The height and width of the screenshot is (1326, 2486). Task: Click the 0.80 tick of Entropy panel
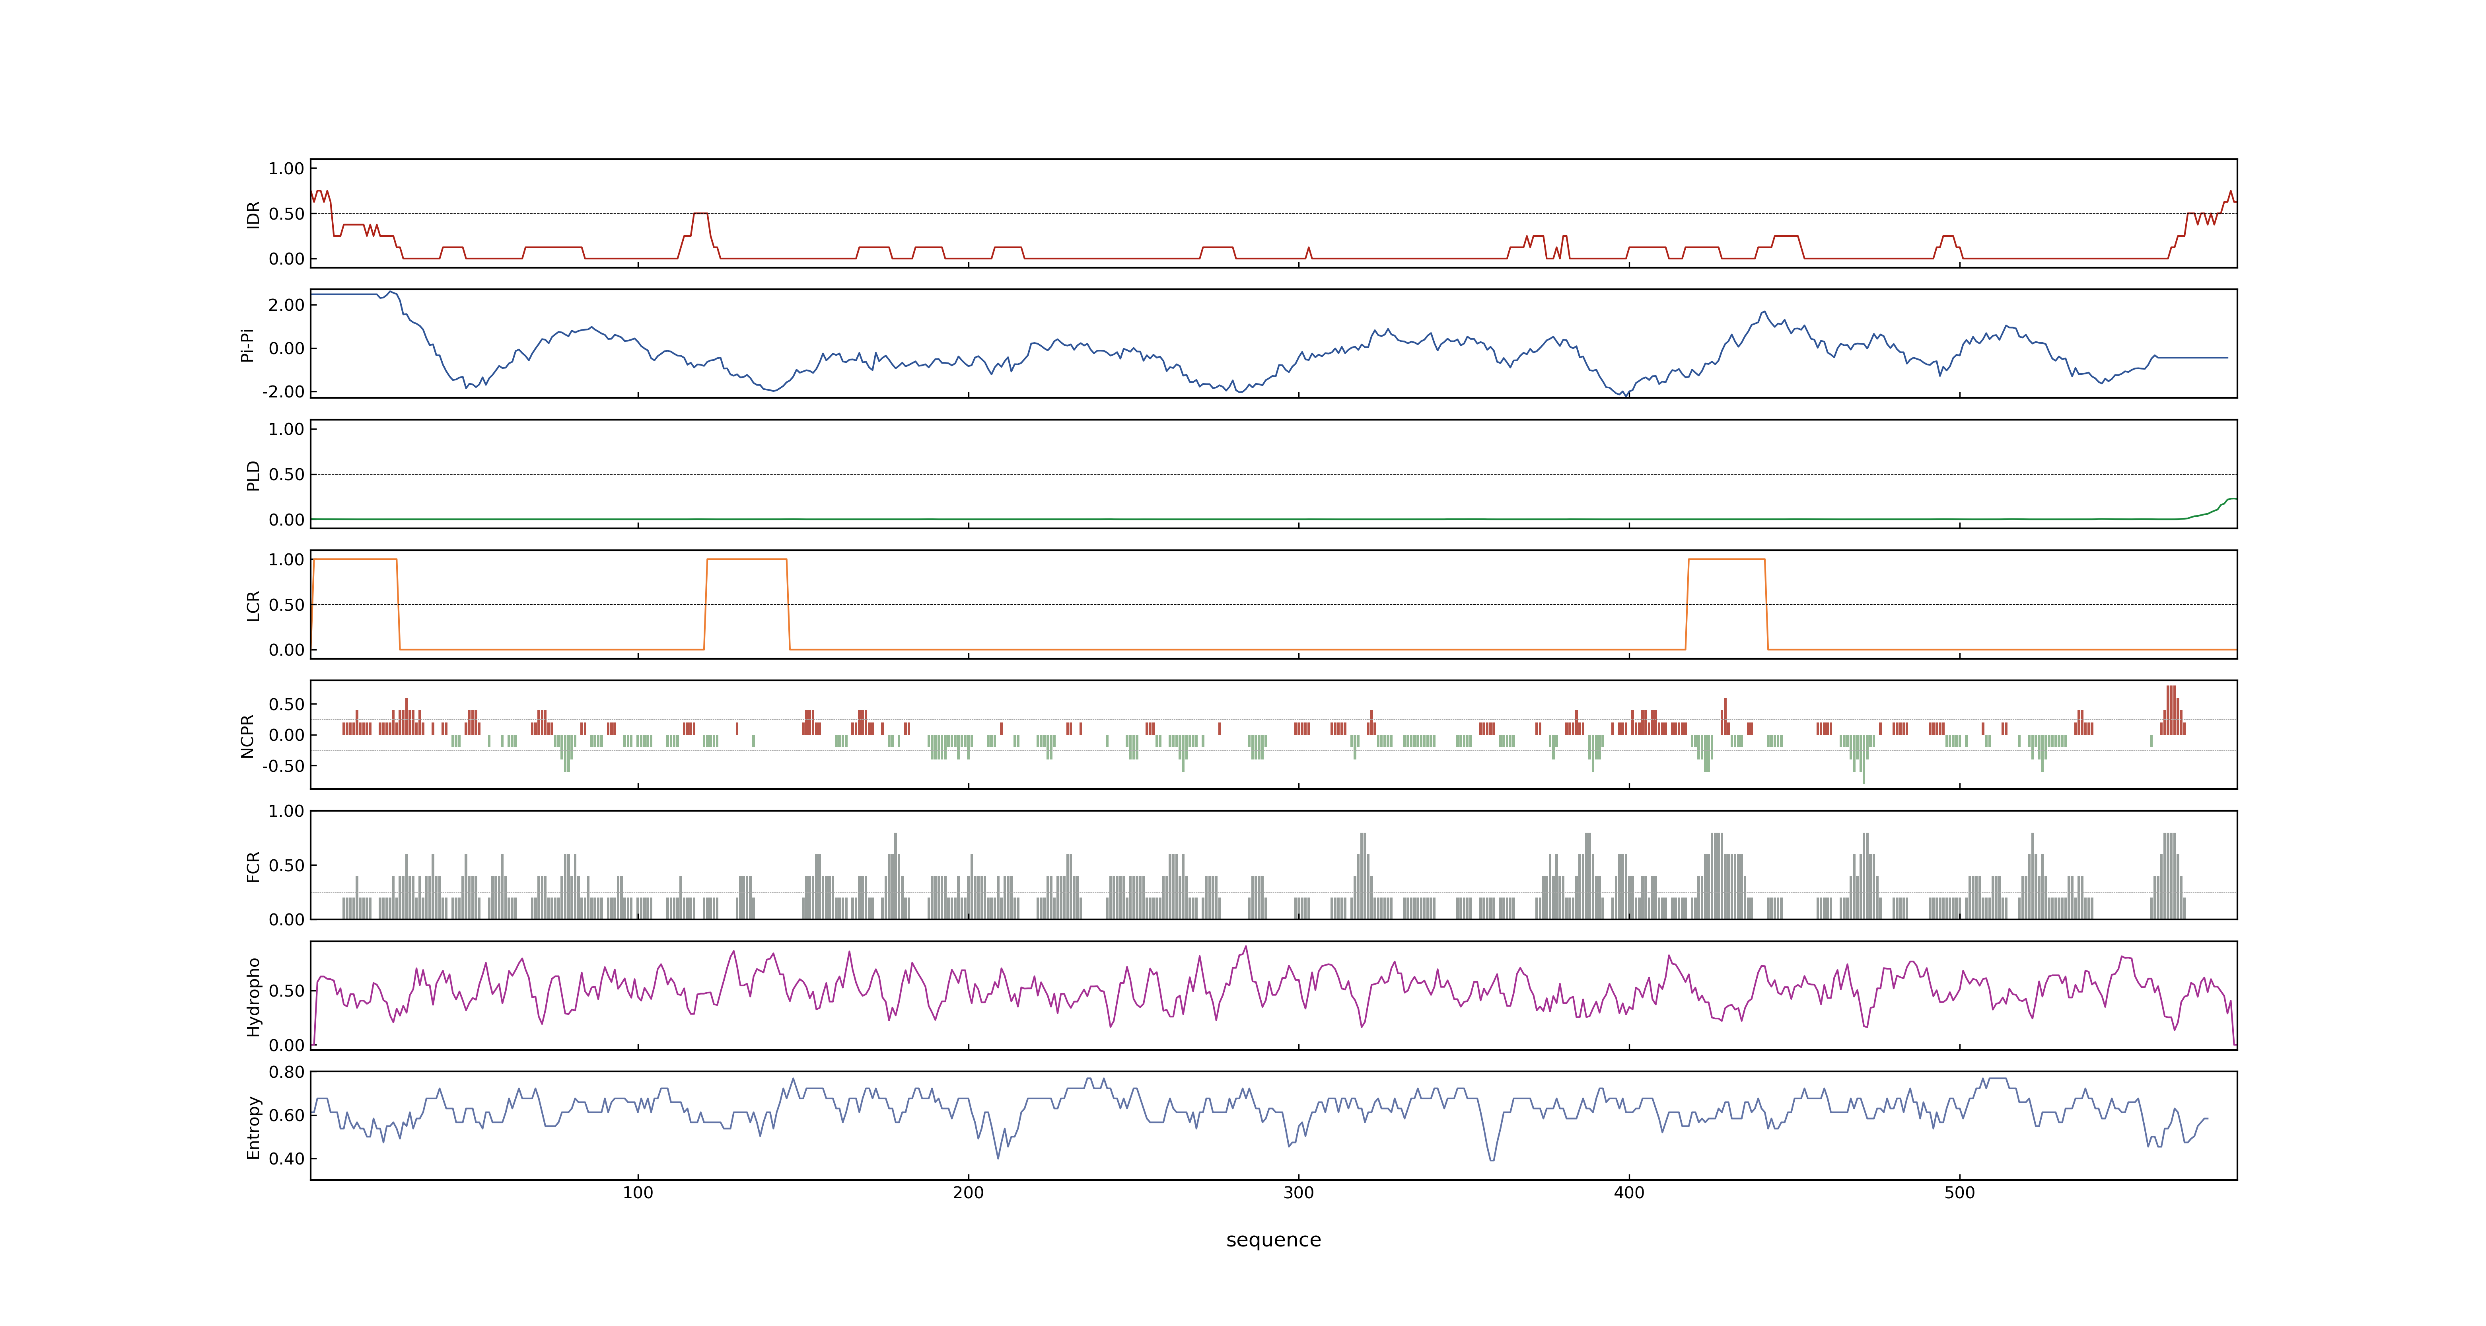pyautogui.click(x=287, y=1072)
